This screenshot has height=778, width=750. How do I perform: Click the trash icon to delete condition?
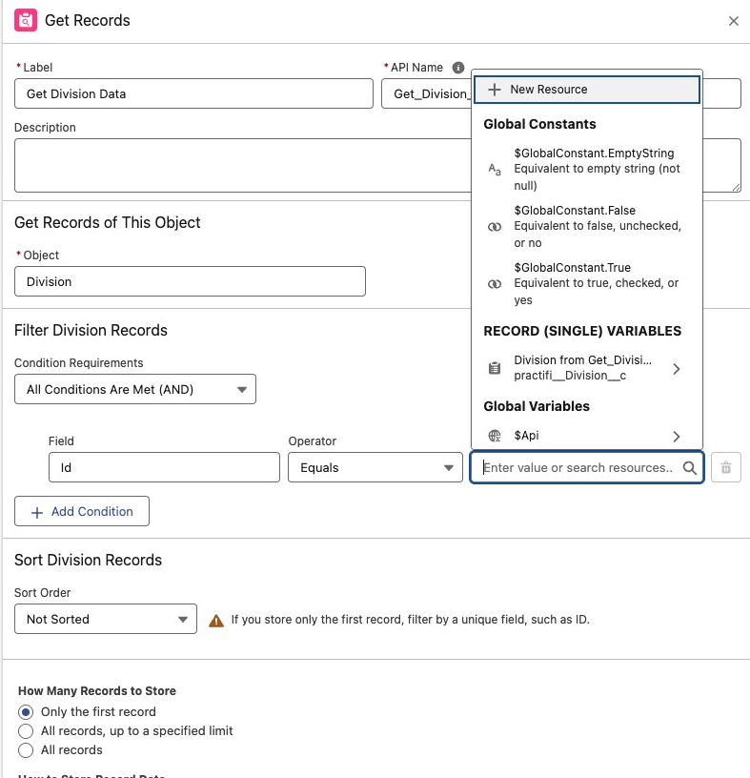(726, 467)
